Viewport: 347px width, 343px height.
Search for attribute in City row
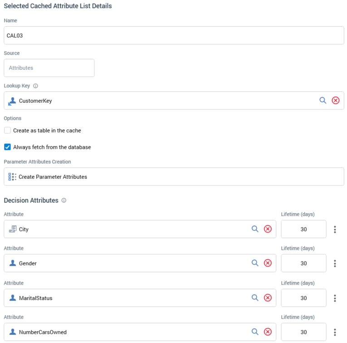click(x=255, y=229)
